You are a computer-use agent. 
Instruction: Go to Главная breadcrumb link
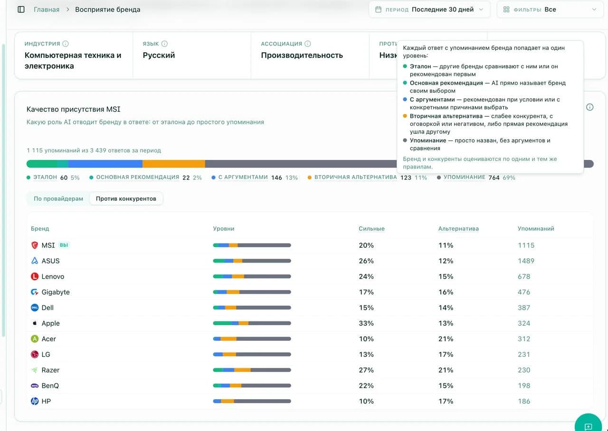point(47,9)
